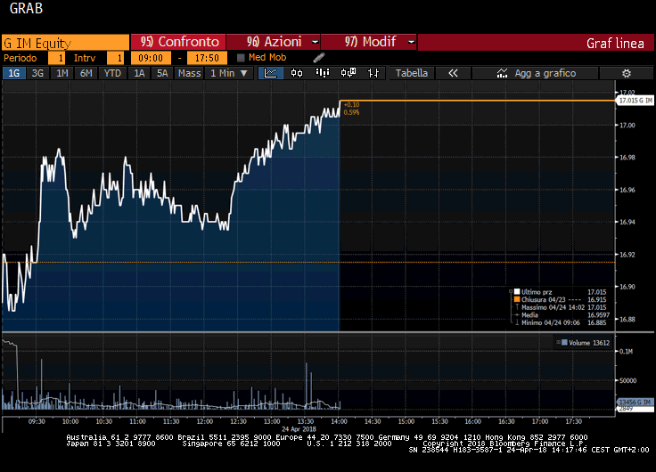Select the 5A period tab
This screenshot has width=656, height=472.
pyautogui.click(x=162, y=73)
